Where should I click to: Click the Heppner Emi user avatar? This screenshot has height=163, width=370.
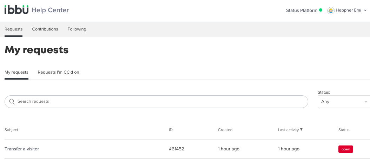click(x=331, y=11)
